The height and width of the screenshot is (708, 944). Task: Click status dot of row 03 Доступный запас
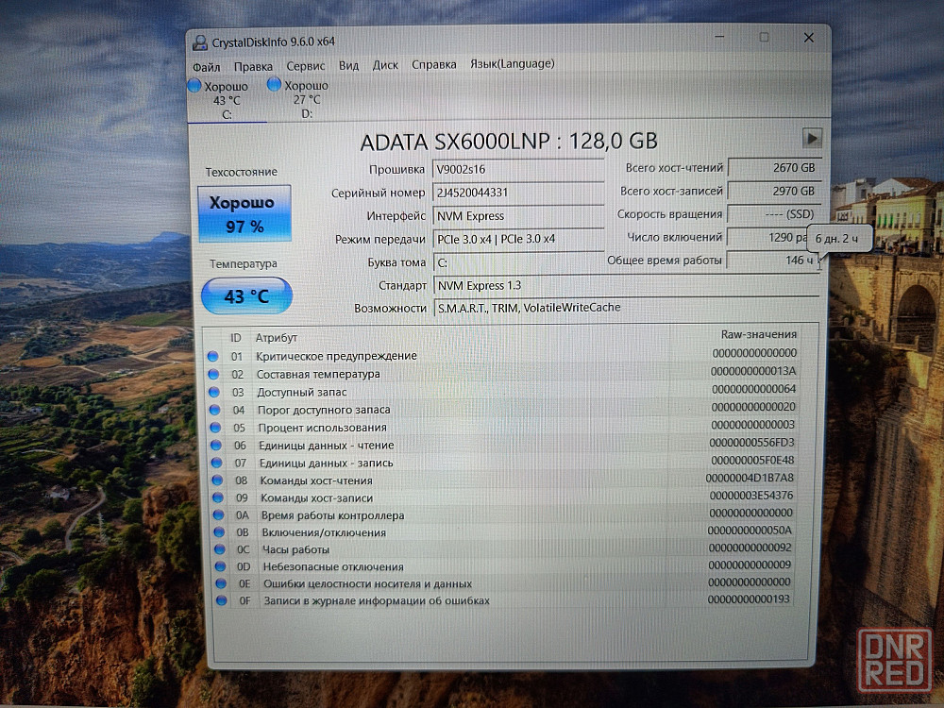(213, 392)
